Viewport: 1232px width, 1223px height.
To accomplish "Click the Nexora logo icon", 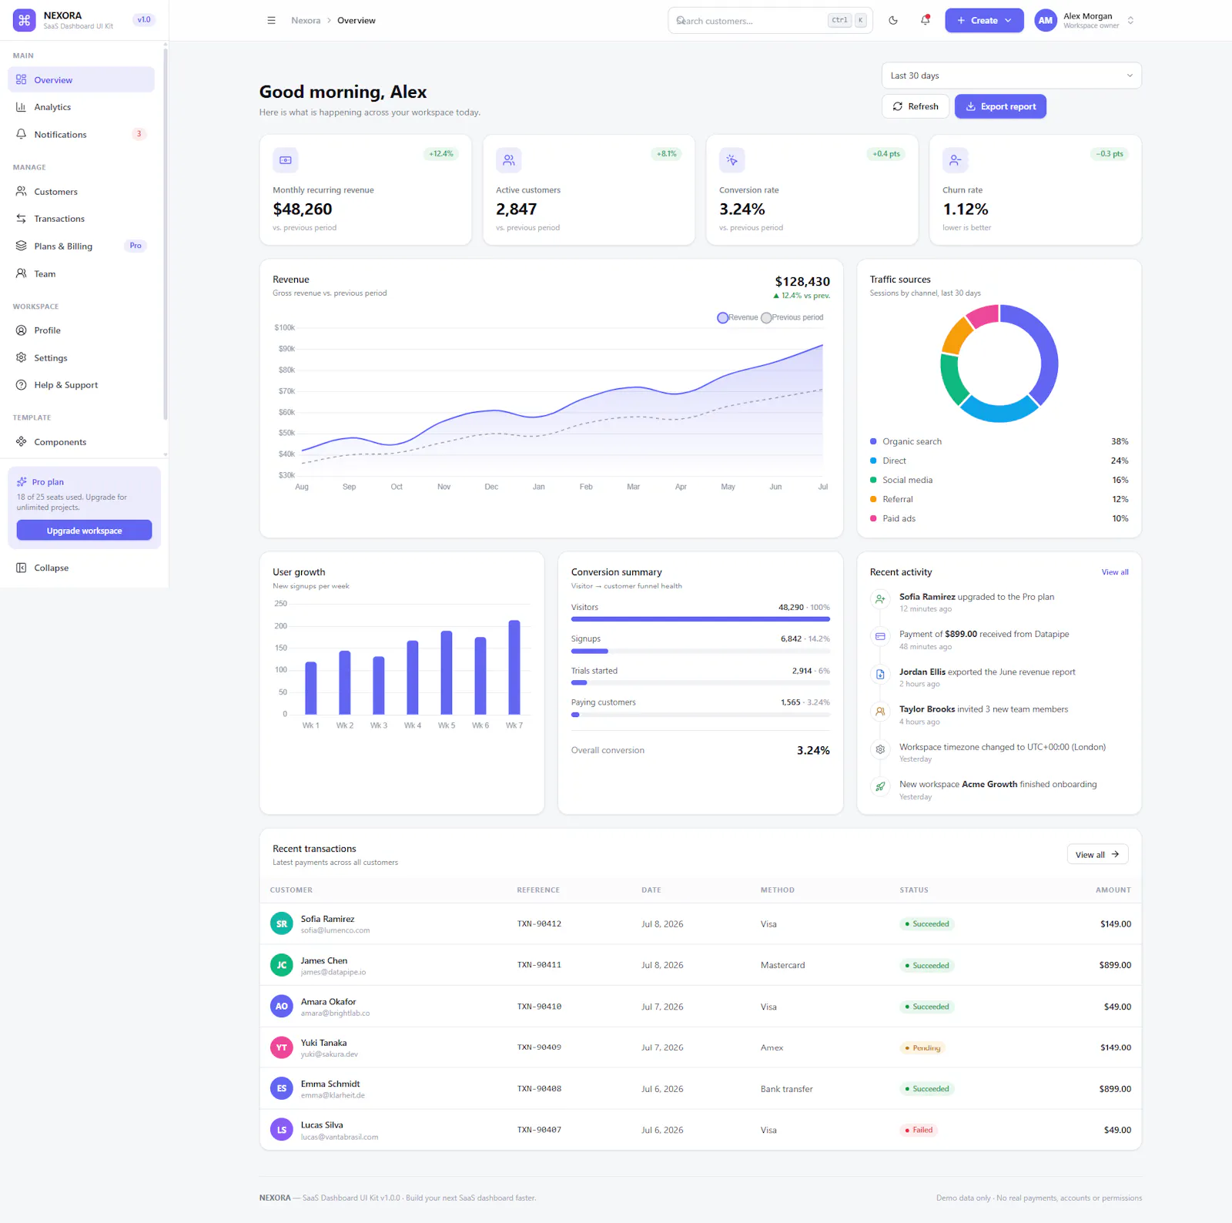I will tap(25, 21).
